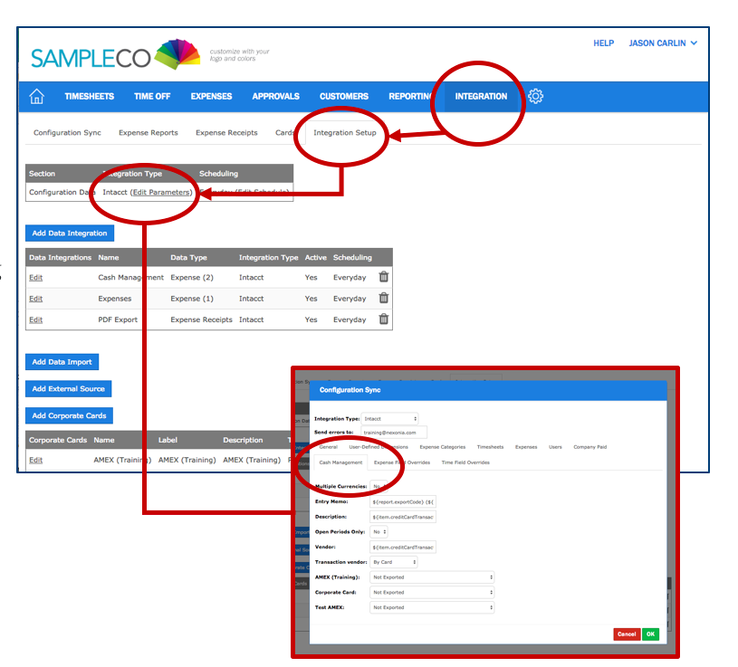Click the red Cancel button
This screenshot has width=738, height=667.
626,634
